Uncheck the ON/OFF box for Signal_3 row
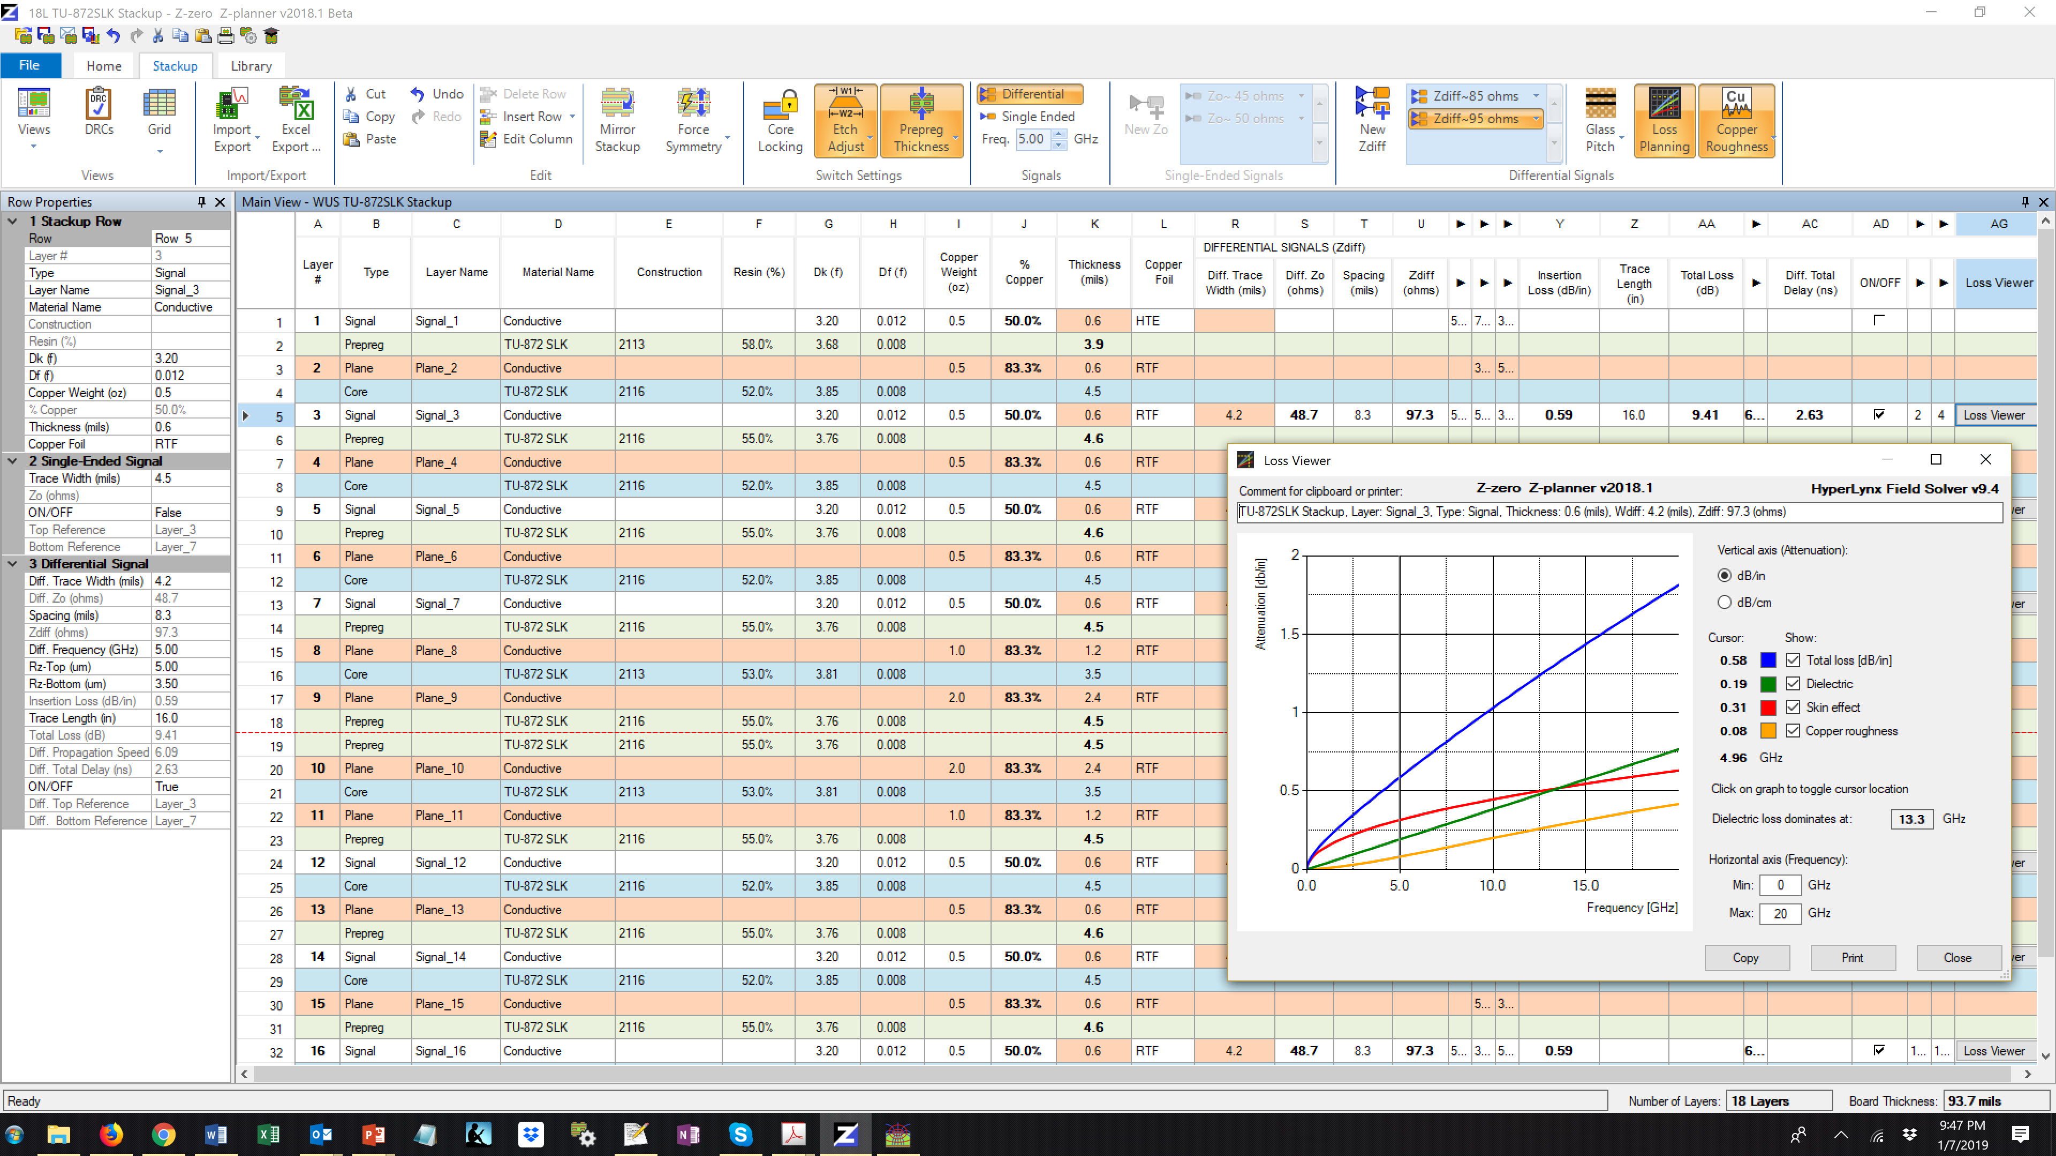2056x1156 pixels. (1879, 415)
